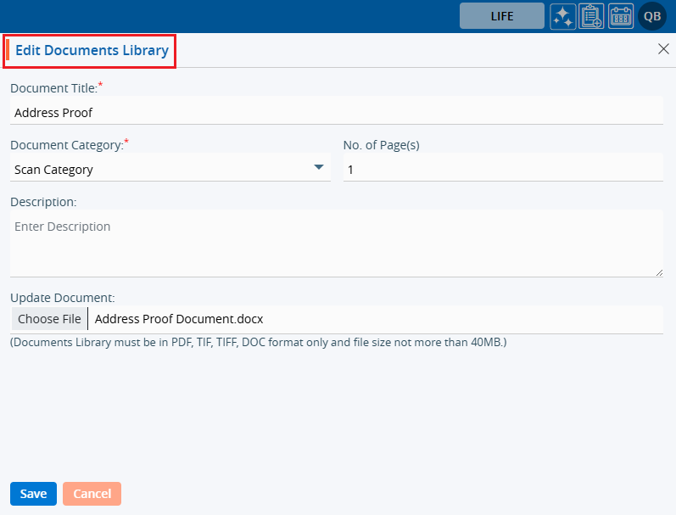
Task: Click the Update Document label
Action: 62,298
